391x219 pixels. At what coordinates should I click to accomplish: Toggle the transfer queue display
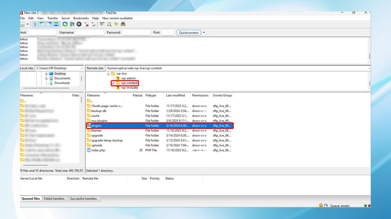tap(56, 24)
